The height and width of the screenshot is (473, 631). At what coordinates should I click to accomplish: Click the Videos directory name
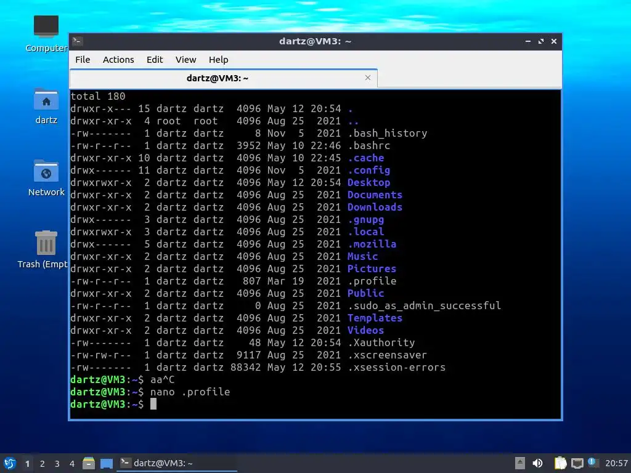point(366,330)
